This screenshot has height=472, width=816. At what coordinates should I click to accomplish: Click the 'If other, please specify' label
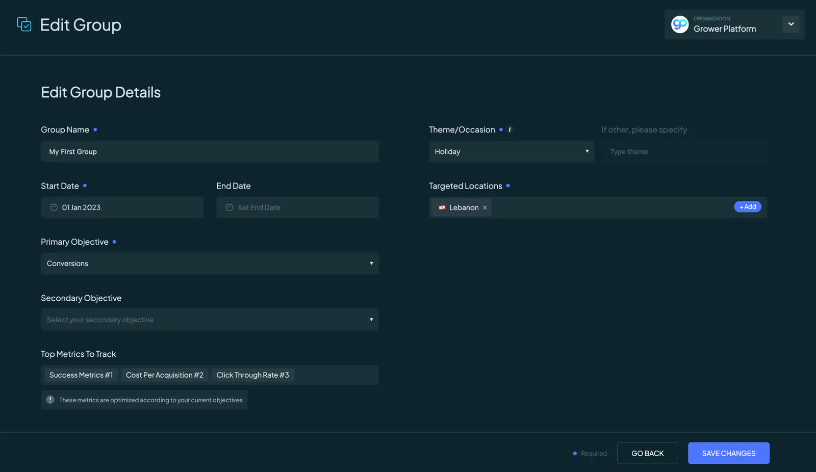(644, 130)
